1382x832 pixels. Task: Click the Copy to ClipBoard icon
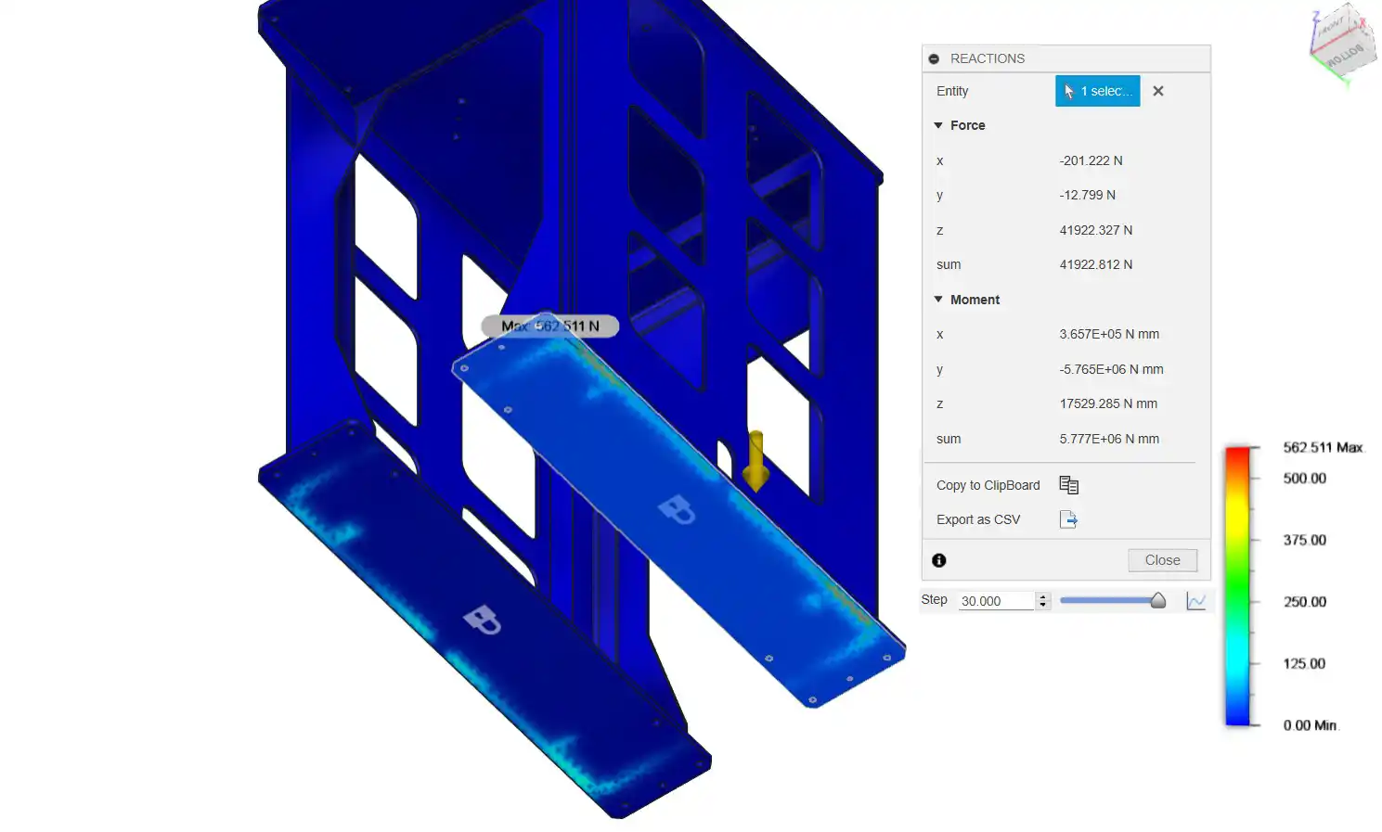click(x=1068, y=485)
